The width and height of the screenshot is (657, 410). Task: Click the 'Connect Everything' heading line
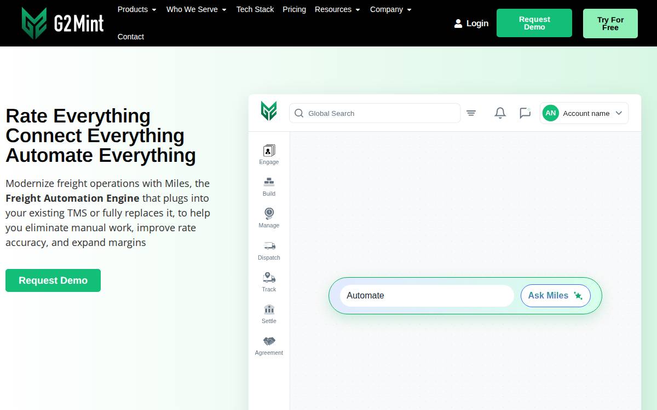pos(95,136)
